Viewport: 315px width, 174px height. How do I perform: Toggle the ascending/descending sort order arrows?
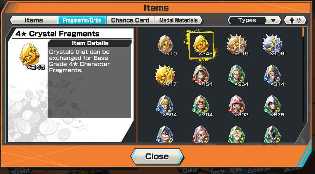[x=295, y=20]
